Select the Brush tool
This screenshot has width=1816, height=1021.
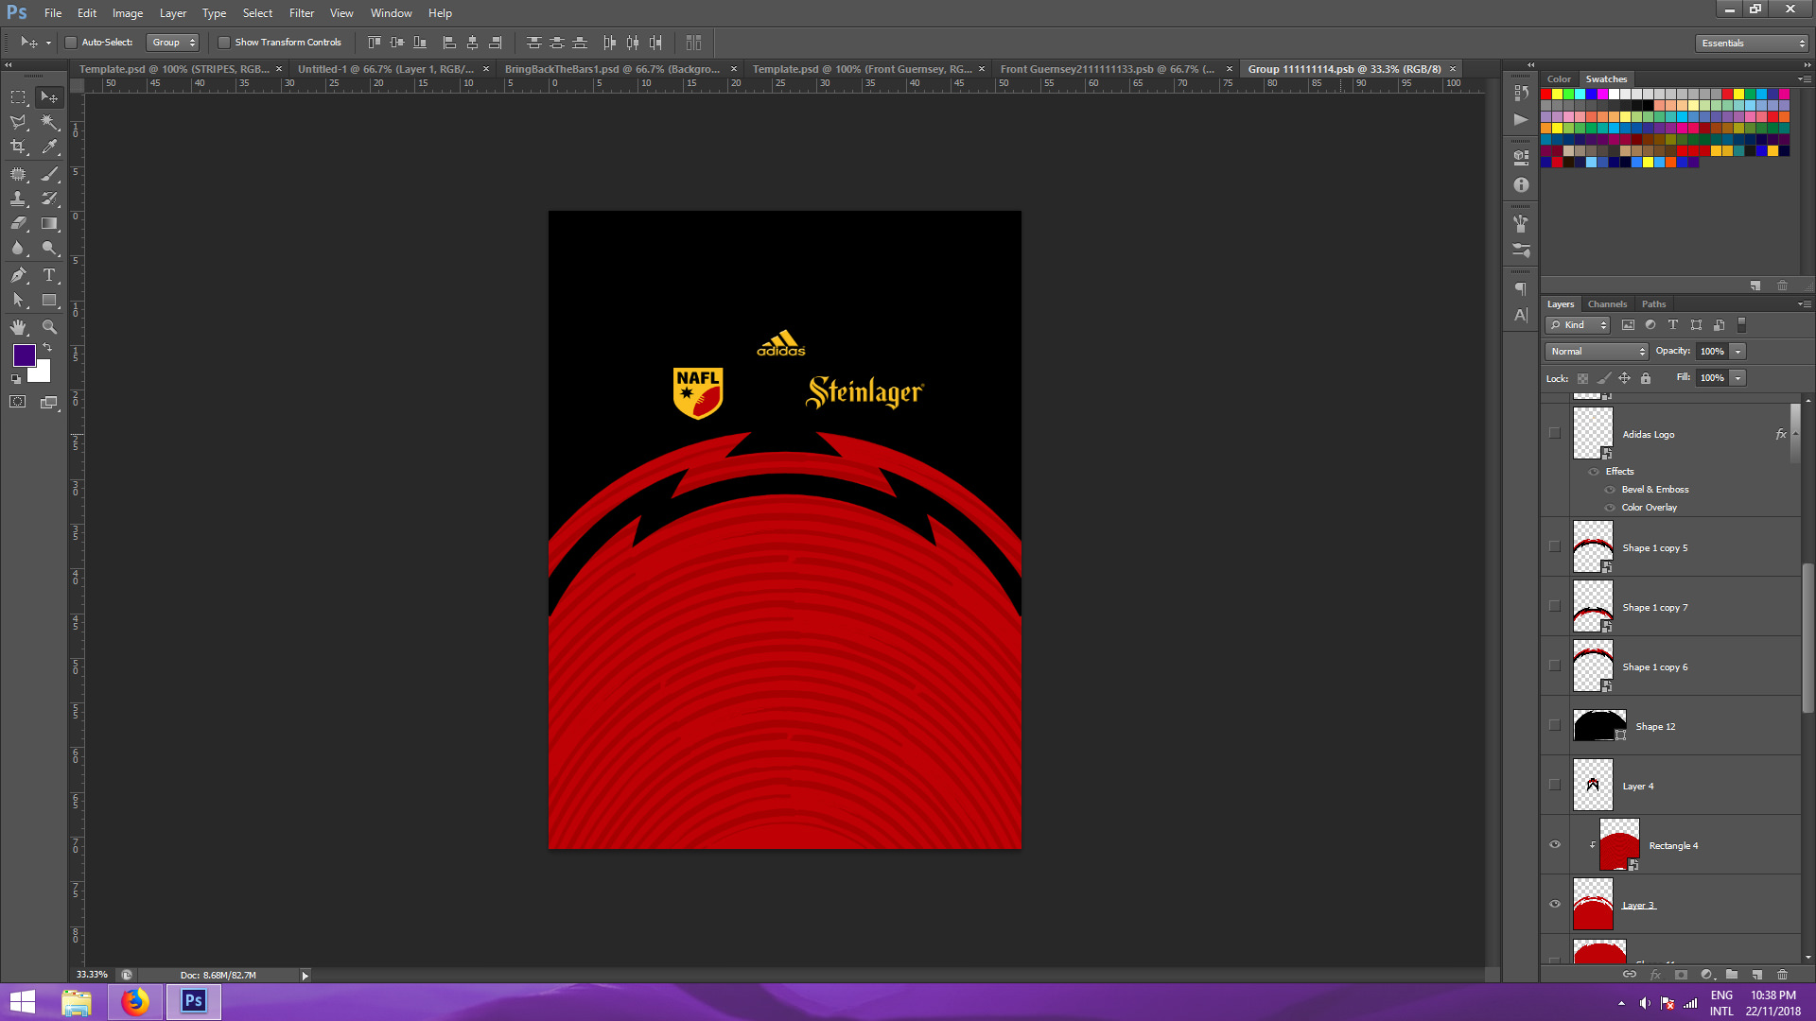[x=49, y=174]
